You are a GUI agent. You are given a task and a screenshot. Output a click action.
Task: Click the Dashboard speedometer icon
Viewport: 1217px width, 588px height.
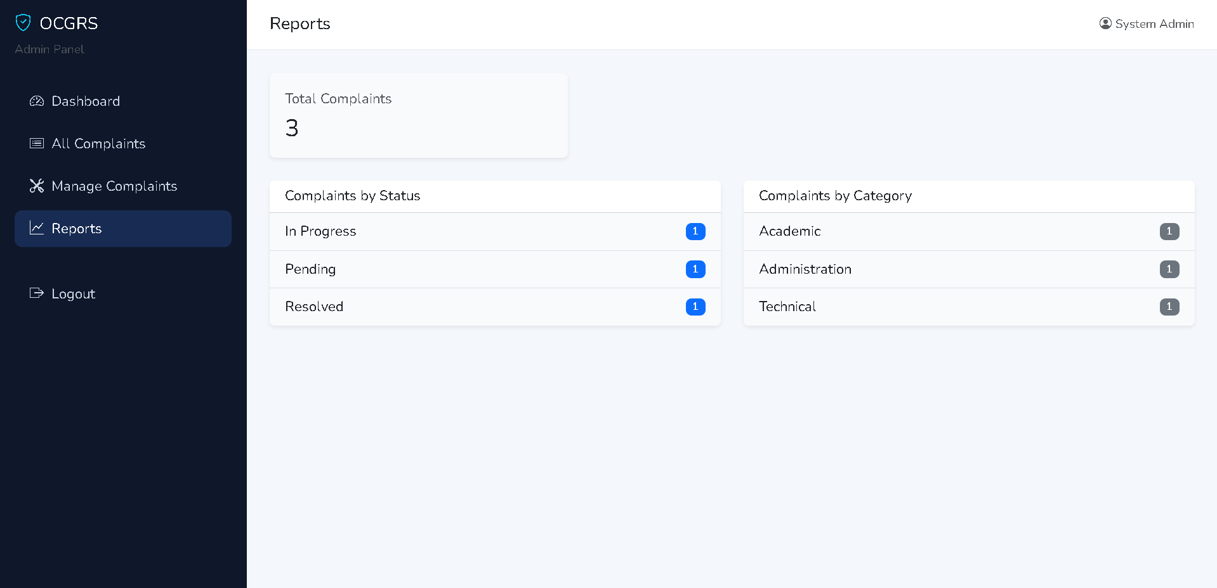coord(37,101)
